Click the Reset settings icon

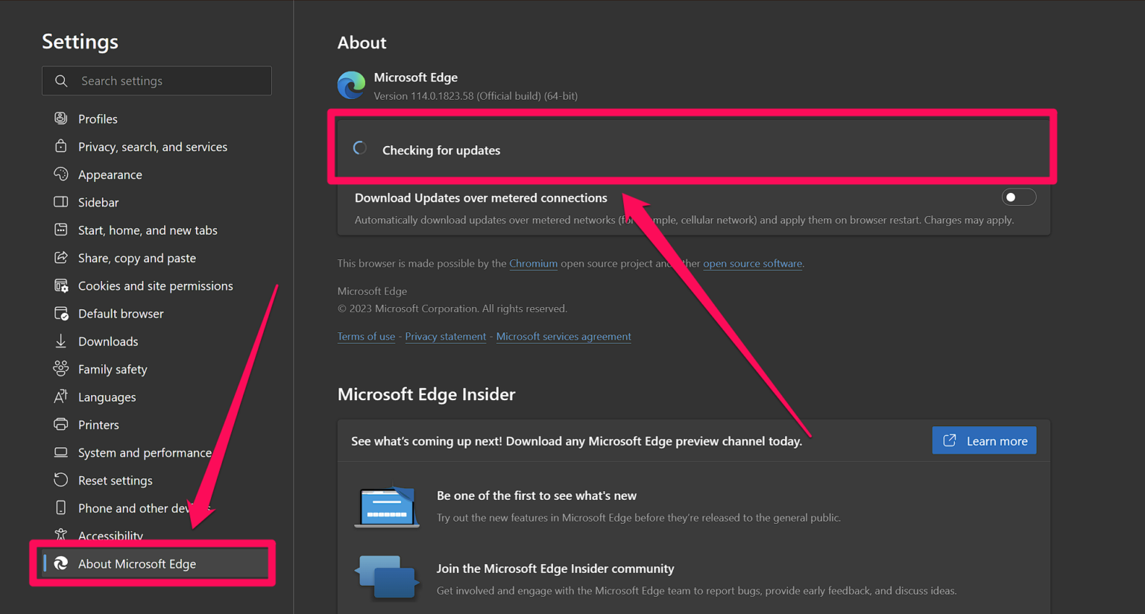point(61,480)
